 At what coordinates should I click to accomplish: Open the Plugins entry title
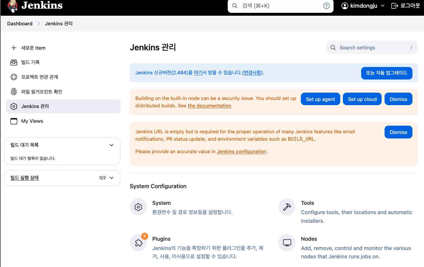pos(161,239)
